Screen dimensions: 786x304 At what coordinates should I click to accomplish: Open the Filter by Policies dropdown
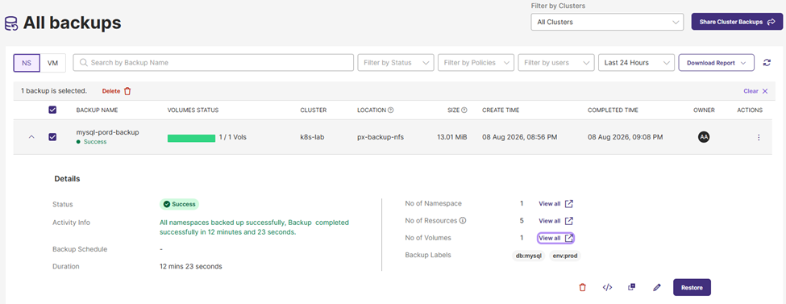point(476,63)
